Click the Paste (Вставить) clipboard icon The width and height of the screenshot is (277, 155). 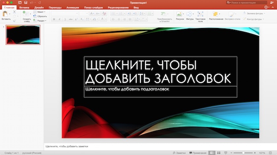click(x=5, y=14)
